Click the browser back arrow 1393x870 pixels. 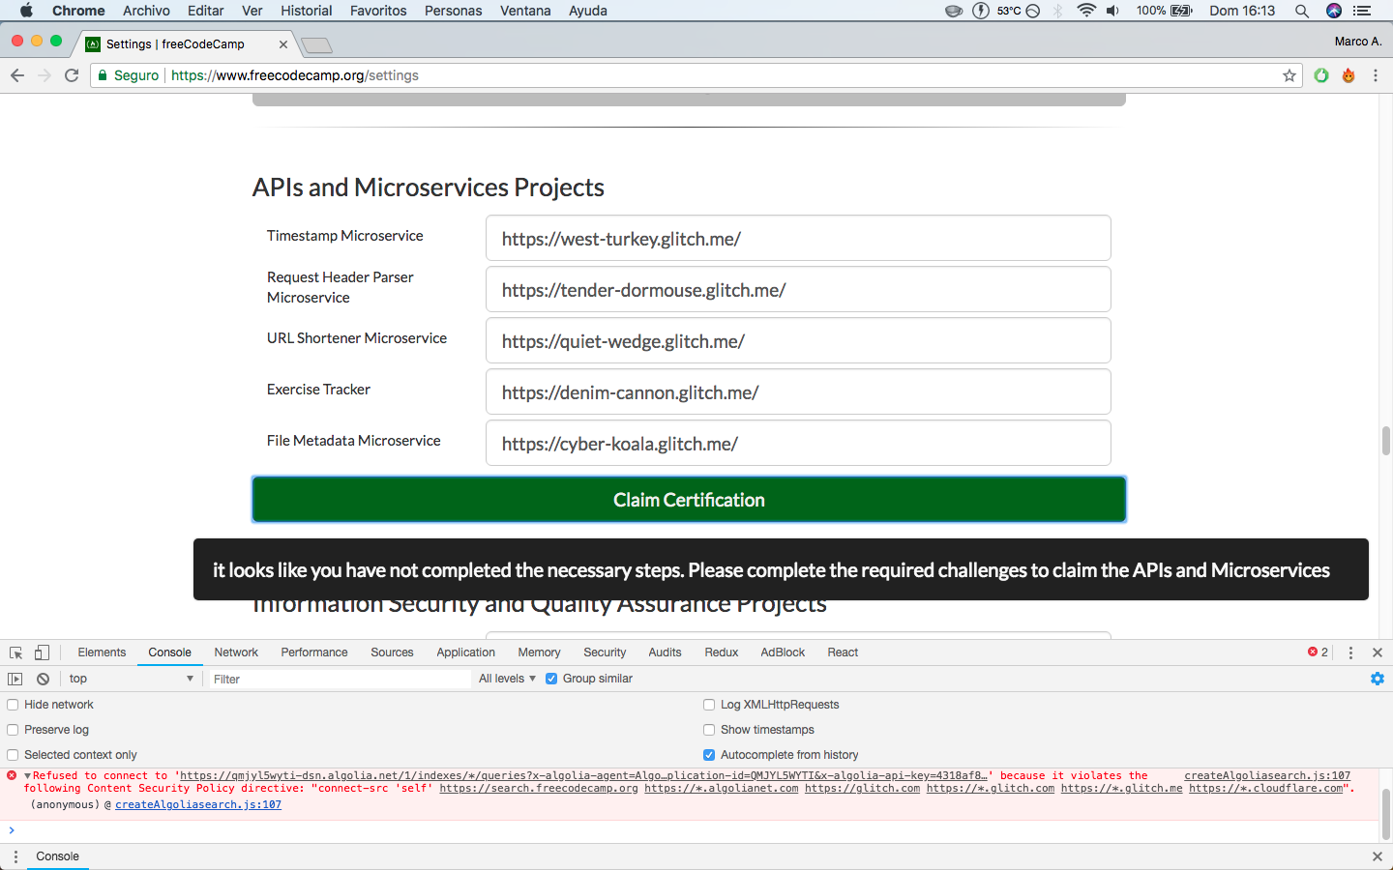(17, 75)
